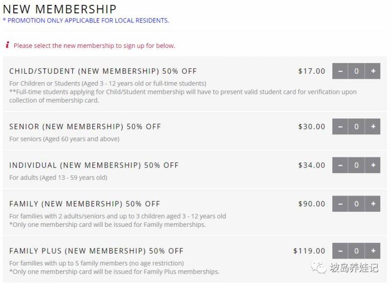Add a Family Plus membership with plus

point(373,251)
